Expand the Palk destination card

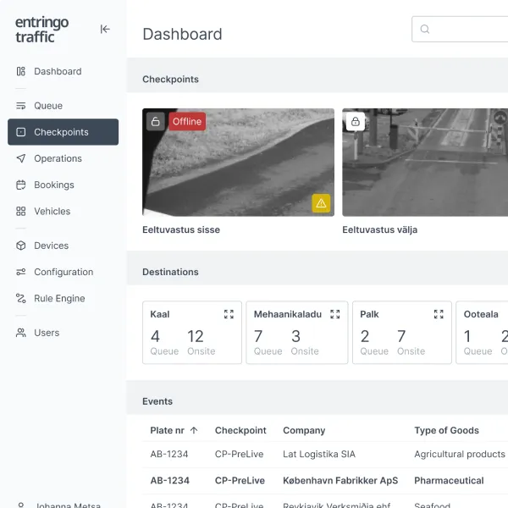coord(439,314)
